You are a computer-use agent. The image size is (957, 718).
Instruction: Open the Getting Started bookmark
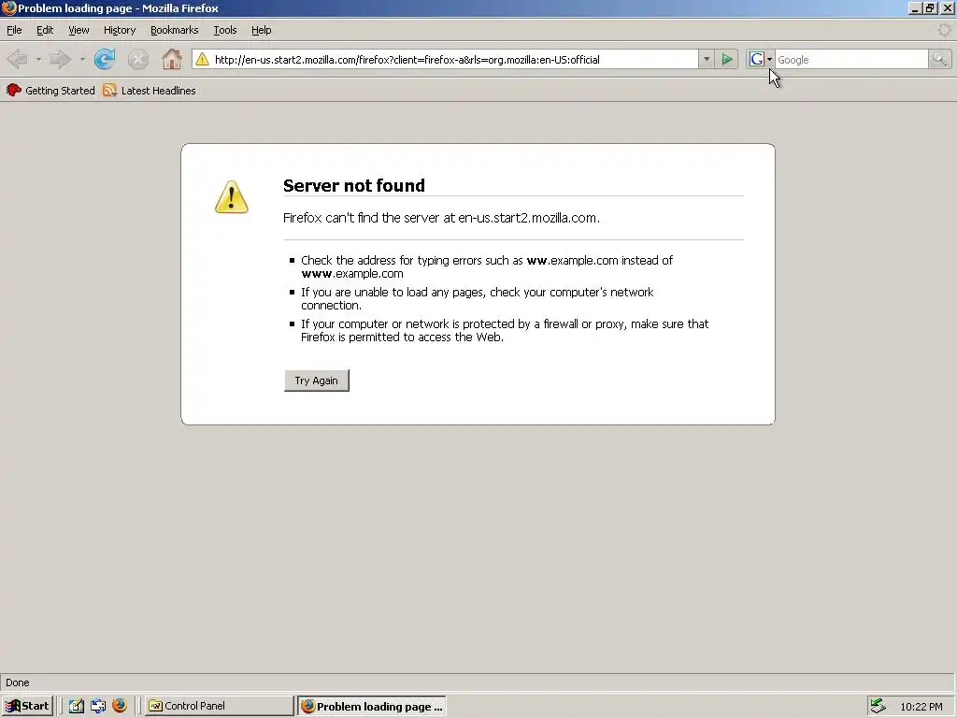coord(50,91)
